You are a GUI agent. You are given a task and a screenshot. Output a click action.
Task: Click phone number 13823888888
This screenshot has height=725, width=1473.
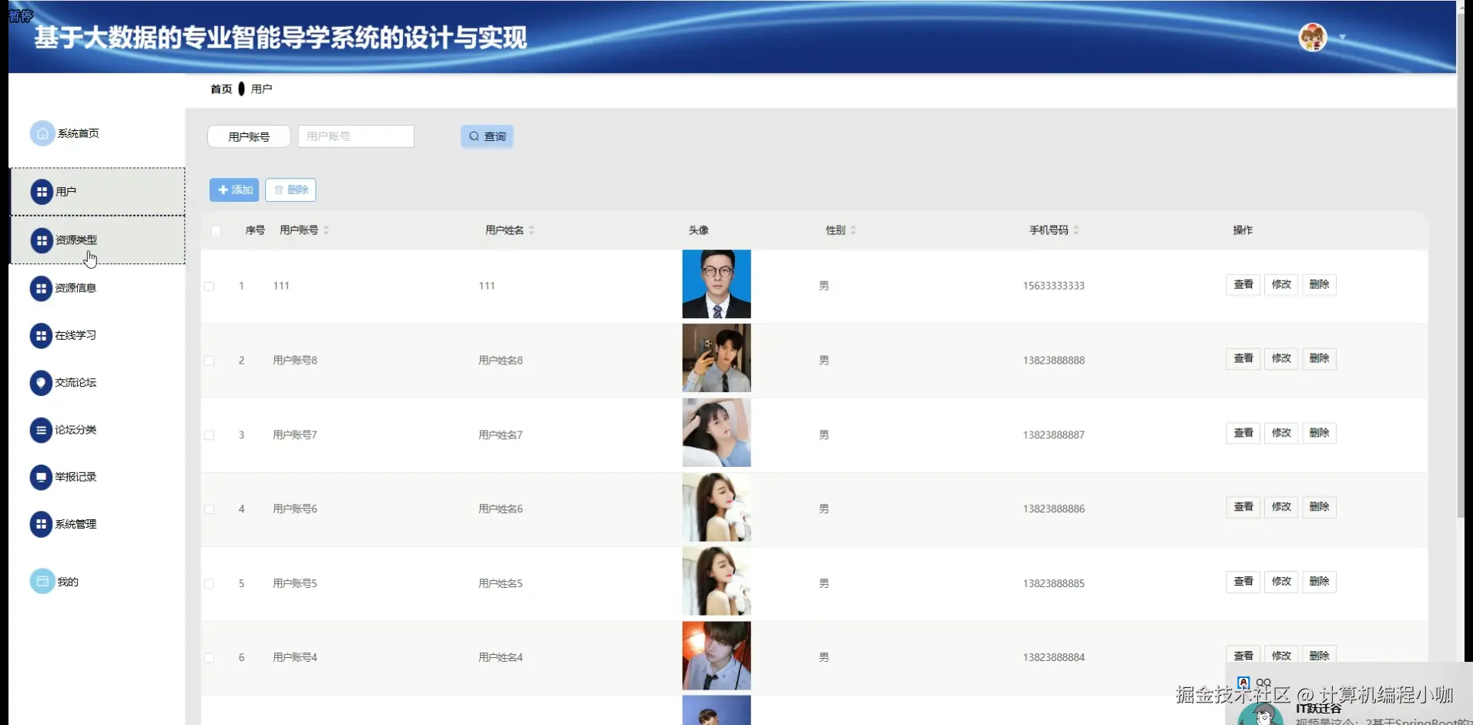point(1053,361)
